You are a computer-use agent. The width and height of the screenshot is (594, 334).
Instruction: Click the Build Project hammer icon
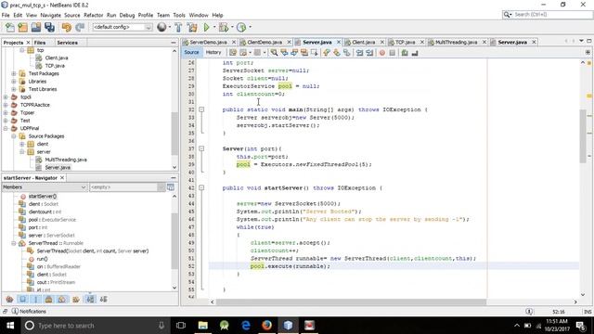point(178,27)
